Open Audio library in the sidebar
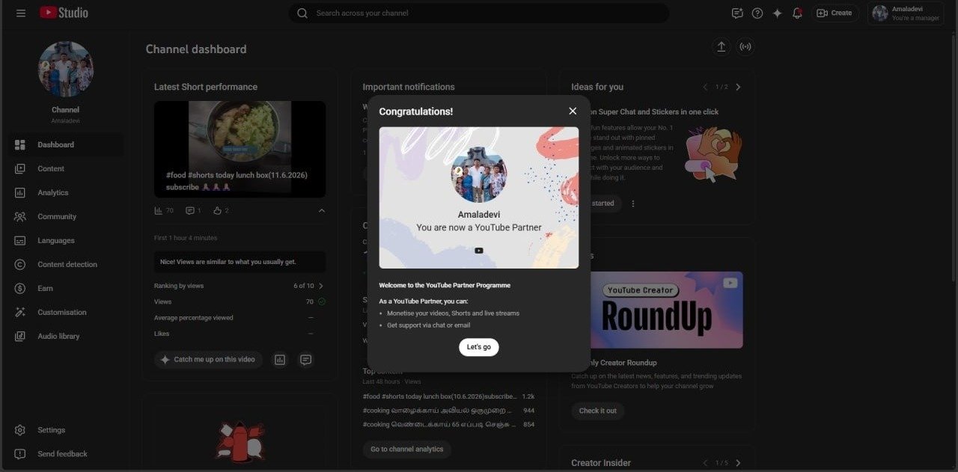Screen dimensions: 958x472 (66, 336)
